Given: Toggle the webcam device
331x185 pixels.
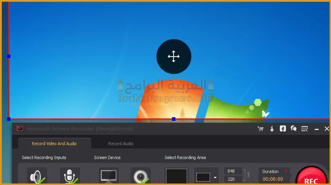Looking at the screenshot, I should [140, 176].
